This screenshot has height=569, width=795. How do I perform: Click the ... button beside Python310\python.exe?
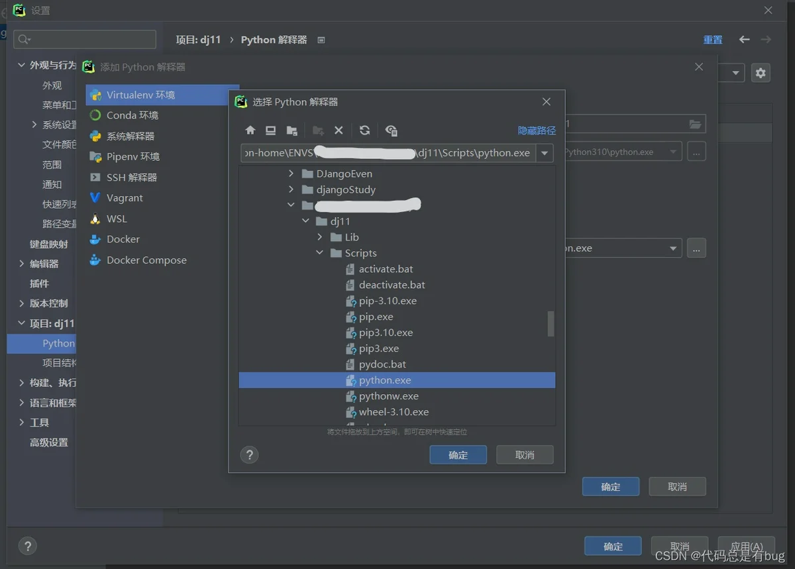(x=696, y=152)
